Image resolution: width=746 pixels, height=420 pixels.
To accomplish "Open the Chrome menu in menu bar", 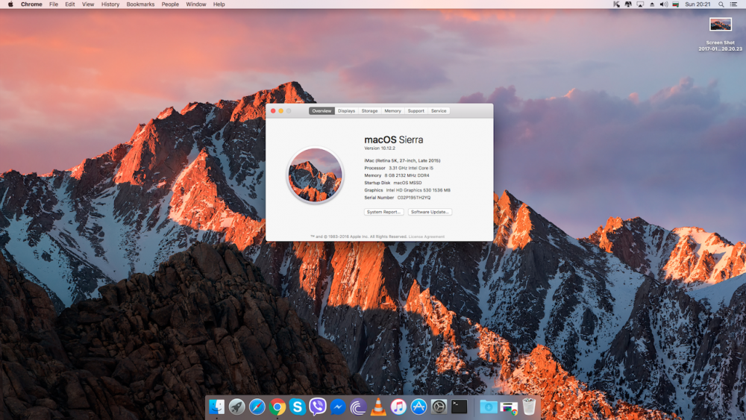I will 31,4.
